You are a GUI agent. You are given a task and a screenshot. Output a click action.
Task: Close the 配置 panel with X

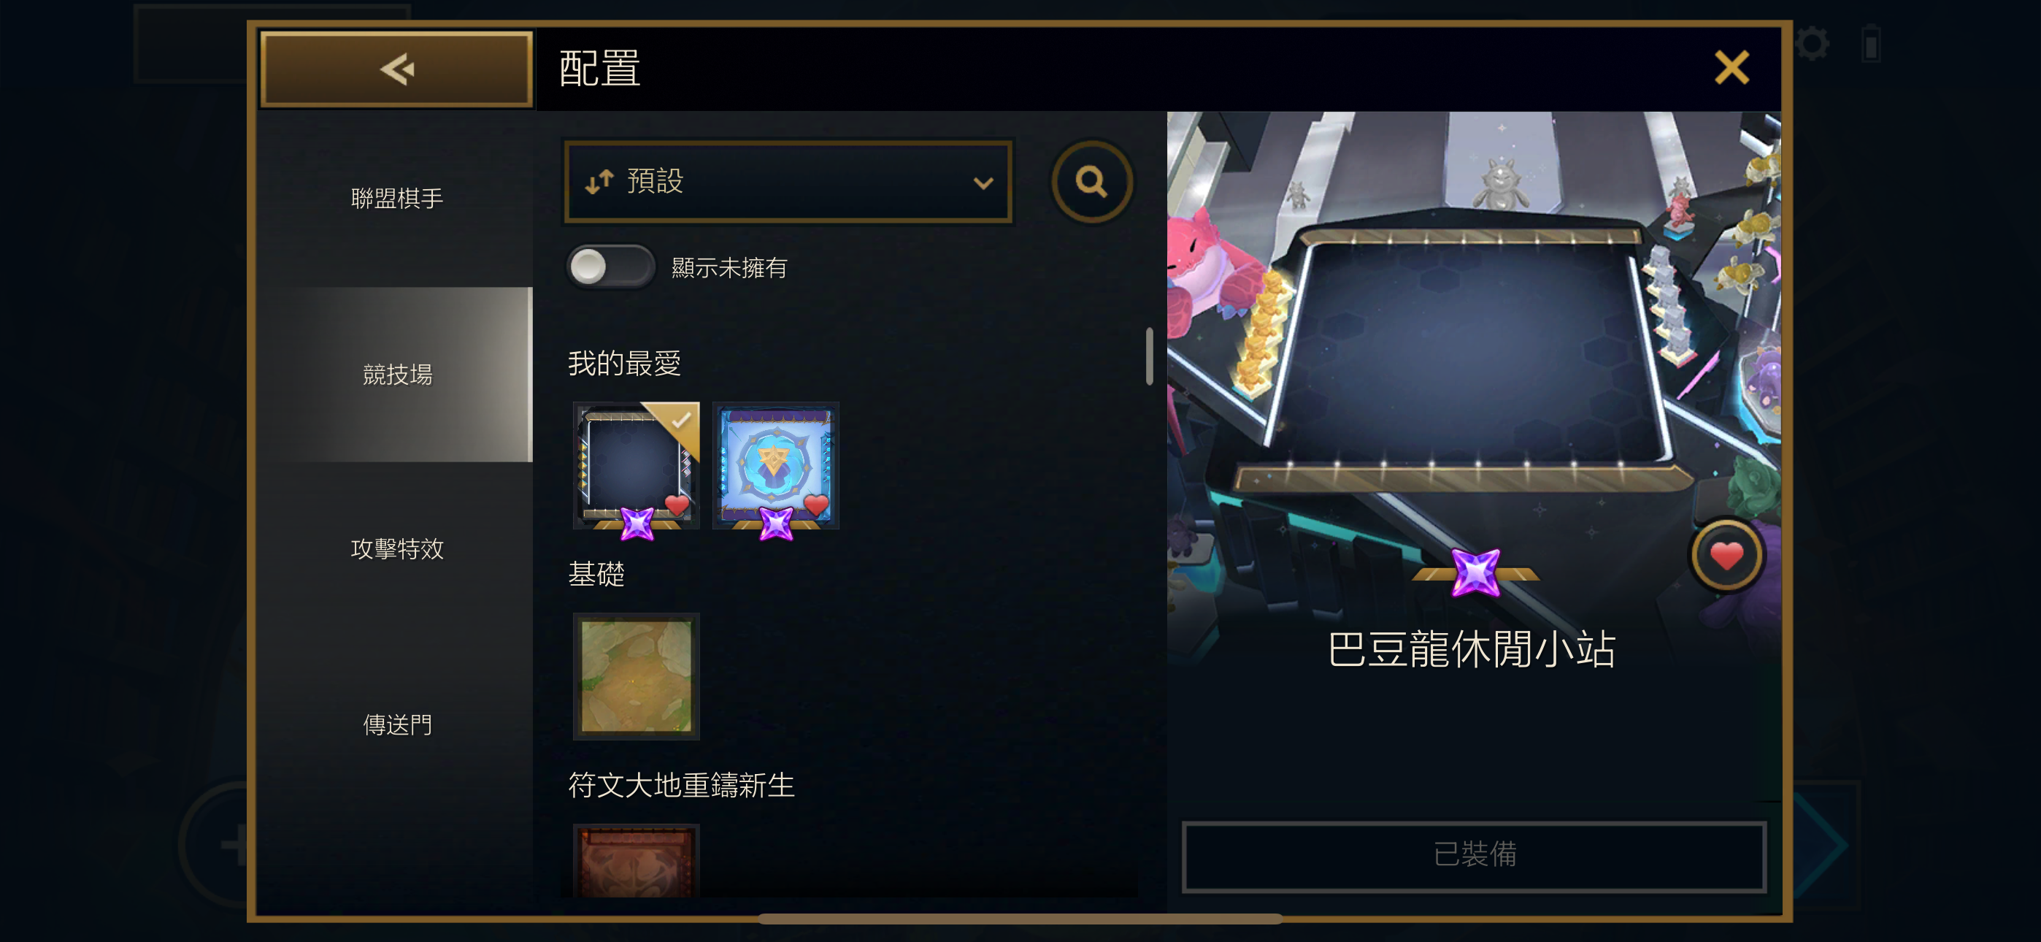1731,67
